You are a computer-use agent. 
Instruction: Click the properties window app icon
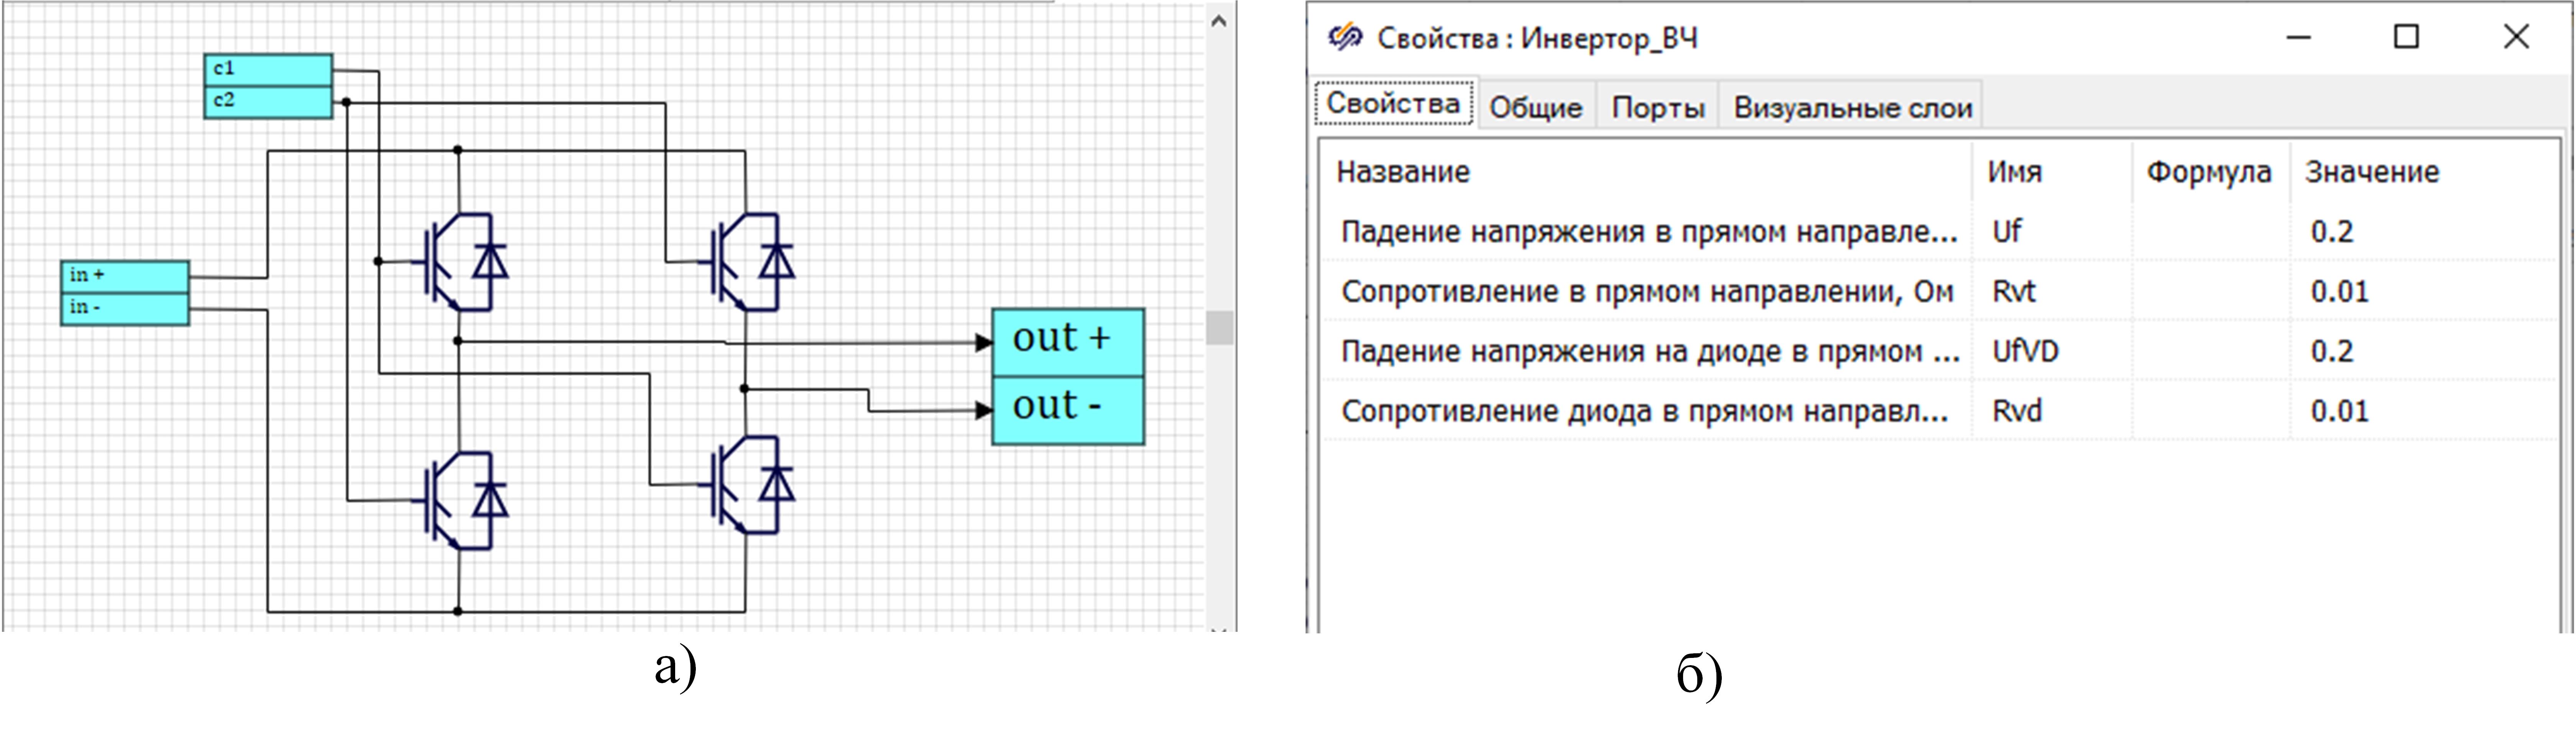[x=1344, y=38]
